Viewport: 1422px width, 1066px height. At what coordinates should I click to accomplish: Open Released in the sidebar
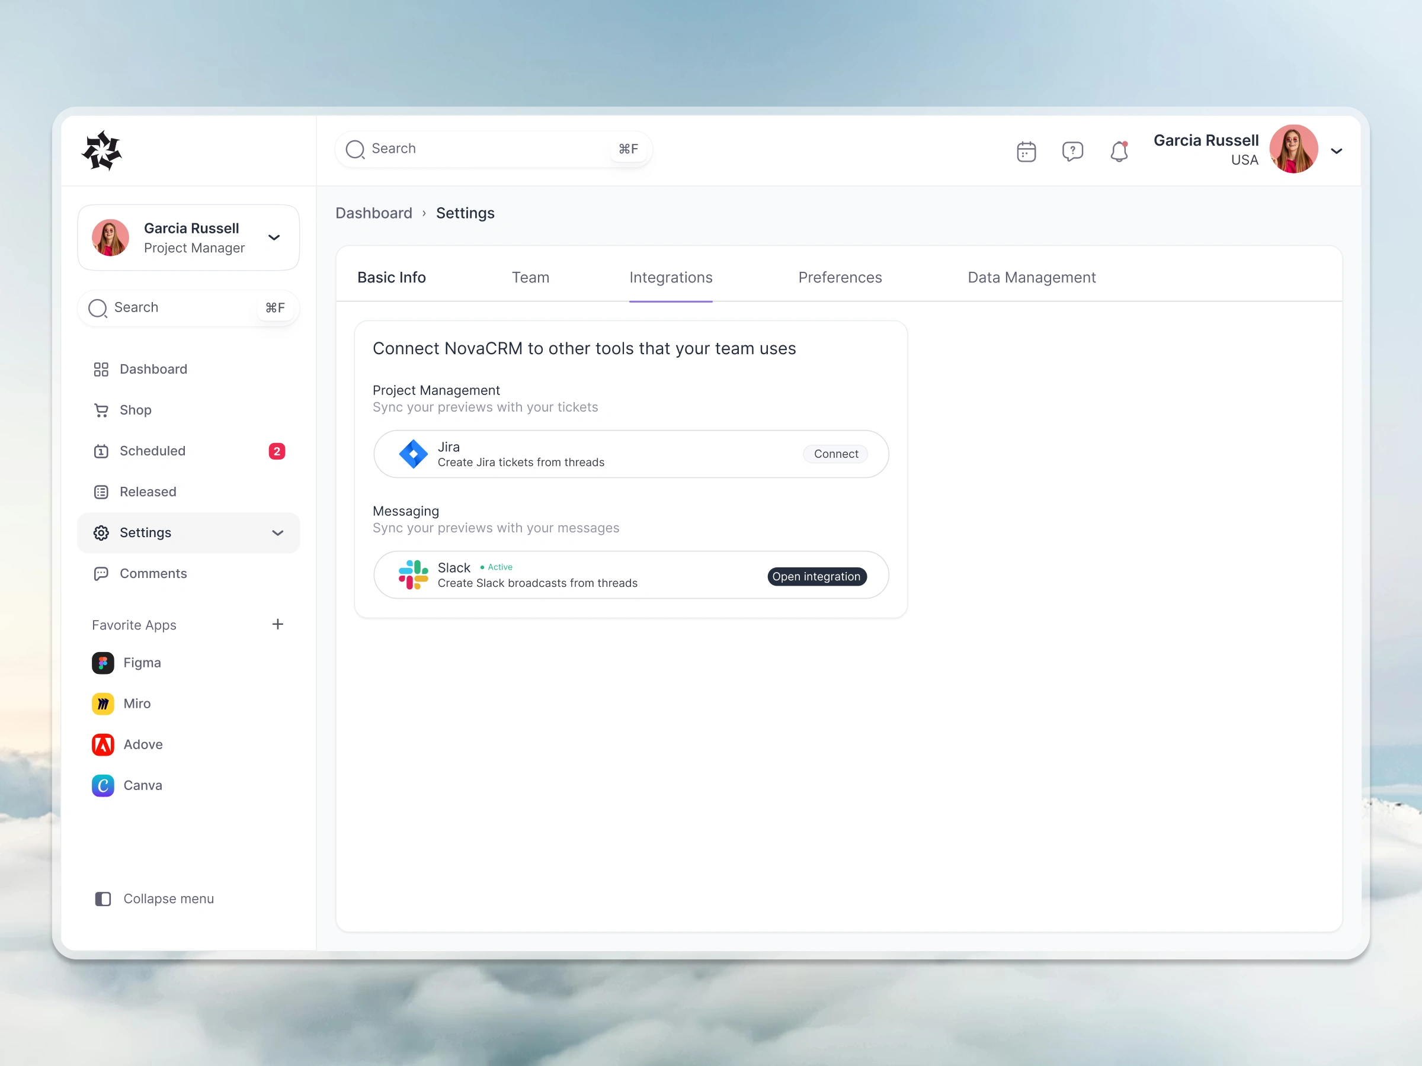188,492
